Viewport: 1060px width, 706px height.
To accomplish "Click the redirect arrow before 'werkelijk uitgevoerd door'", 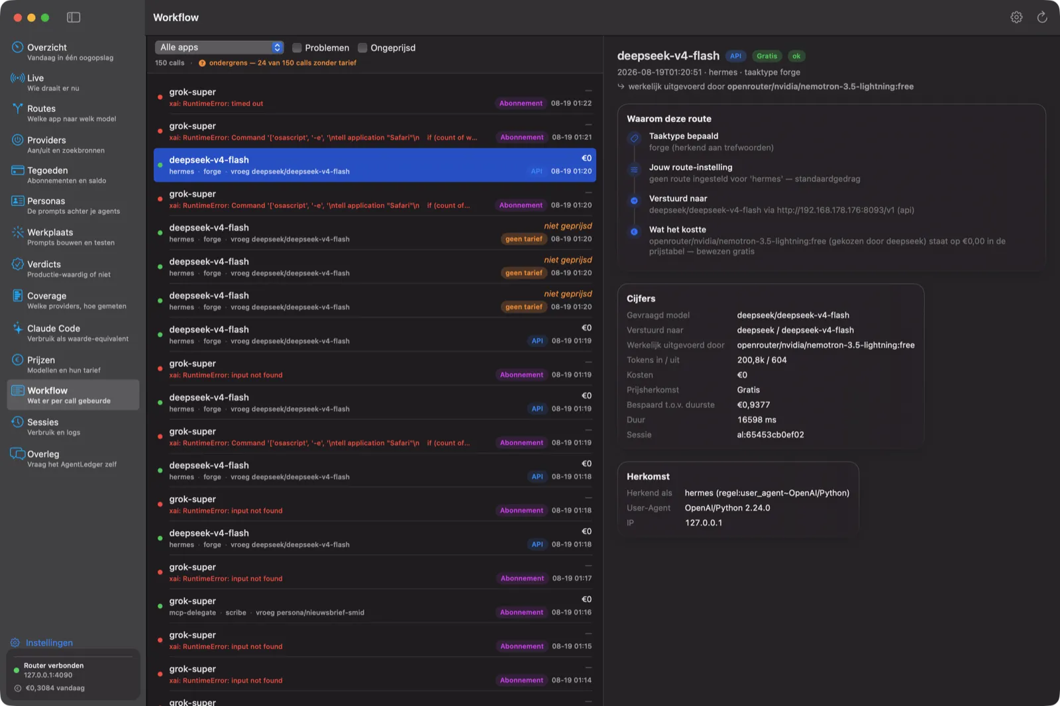I will 621,86.
